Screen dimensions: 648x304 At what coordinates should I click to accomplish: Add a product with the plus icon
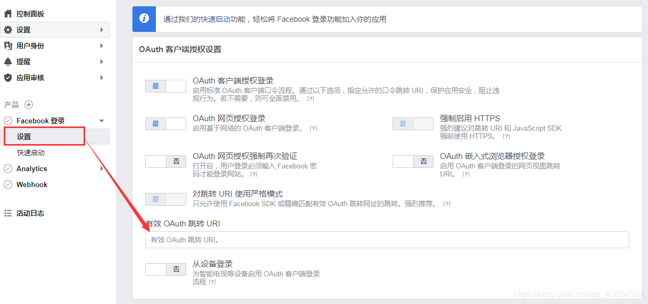coord(29,105)
